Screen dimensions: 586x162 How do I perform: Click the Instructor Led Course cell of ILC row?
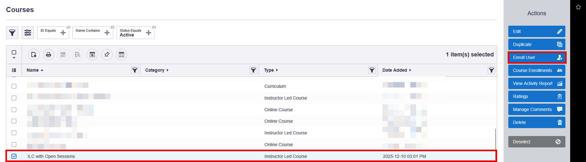point(286,156)
